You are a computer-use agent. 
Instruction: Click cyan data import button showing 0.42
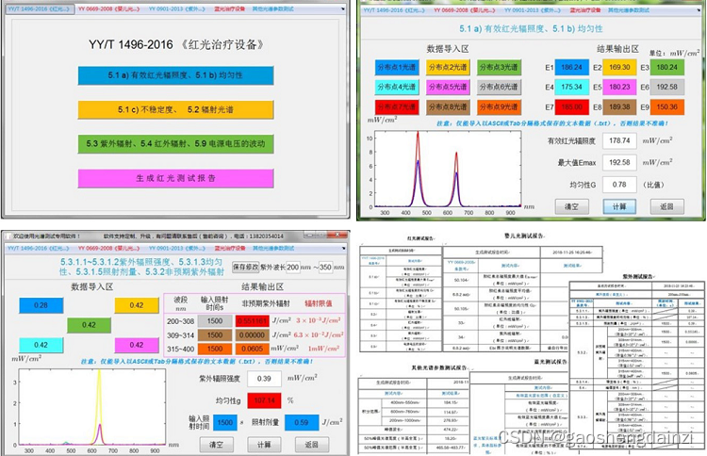point(41,345)
